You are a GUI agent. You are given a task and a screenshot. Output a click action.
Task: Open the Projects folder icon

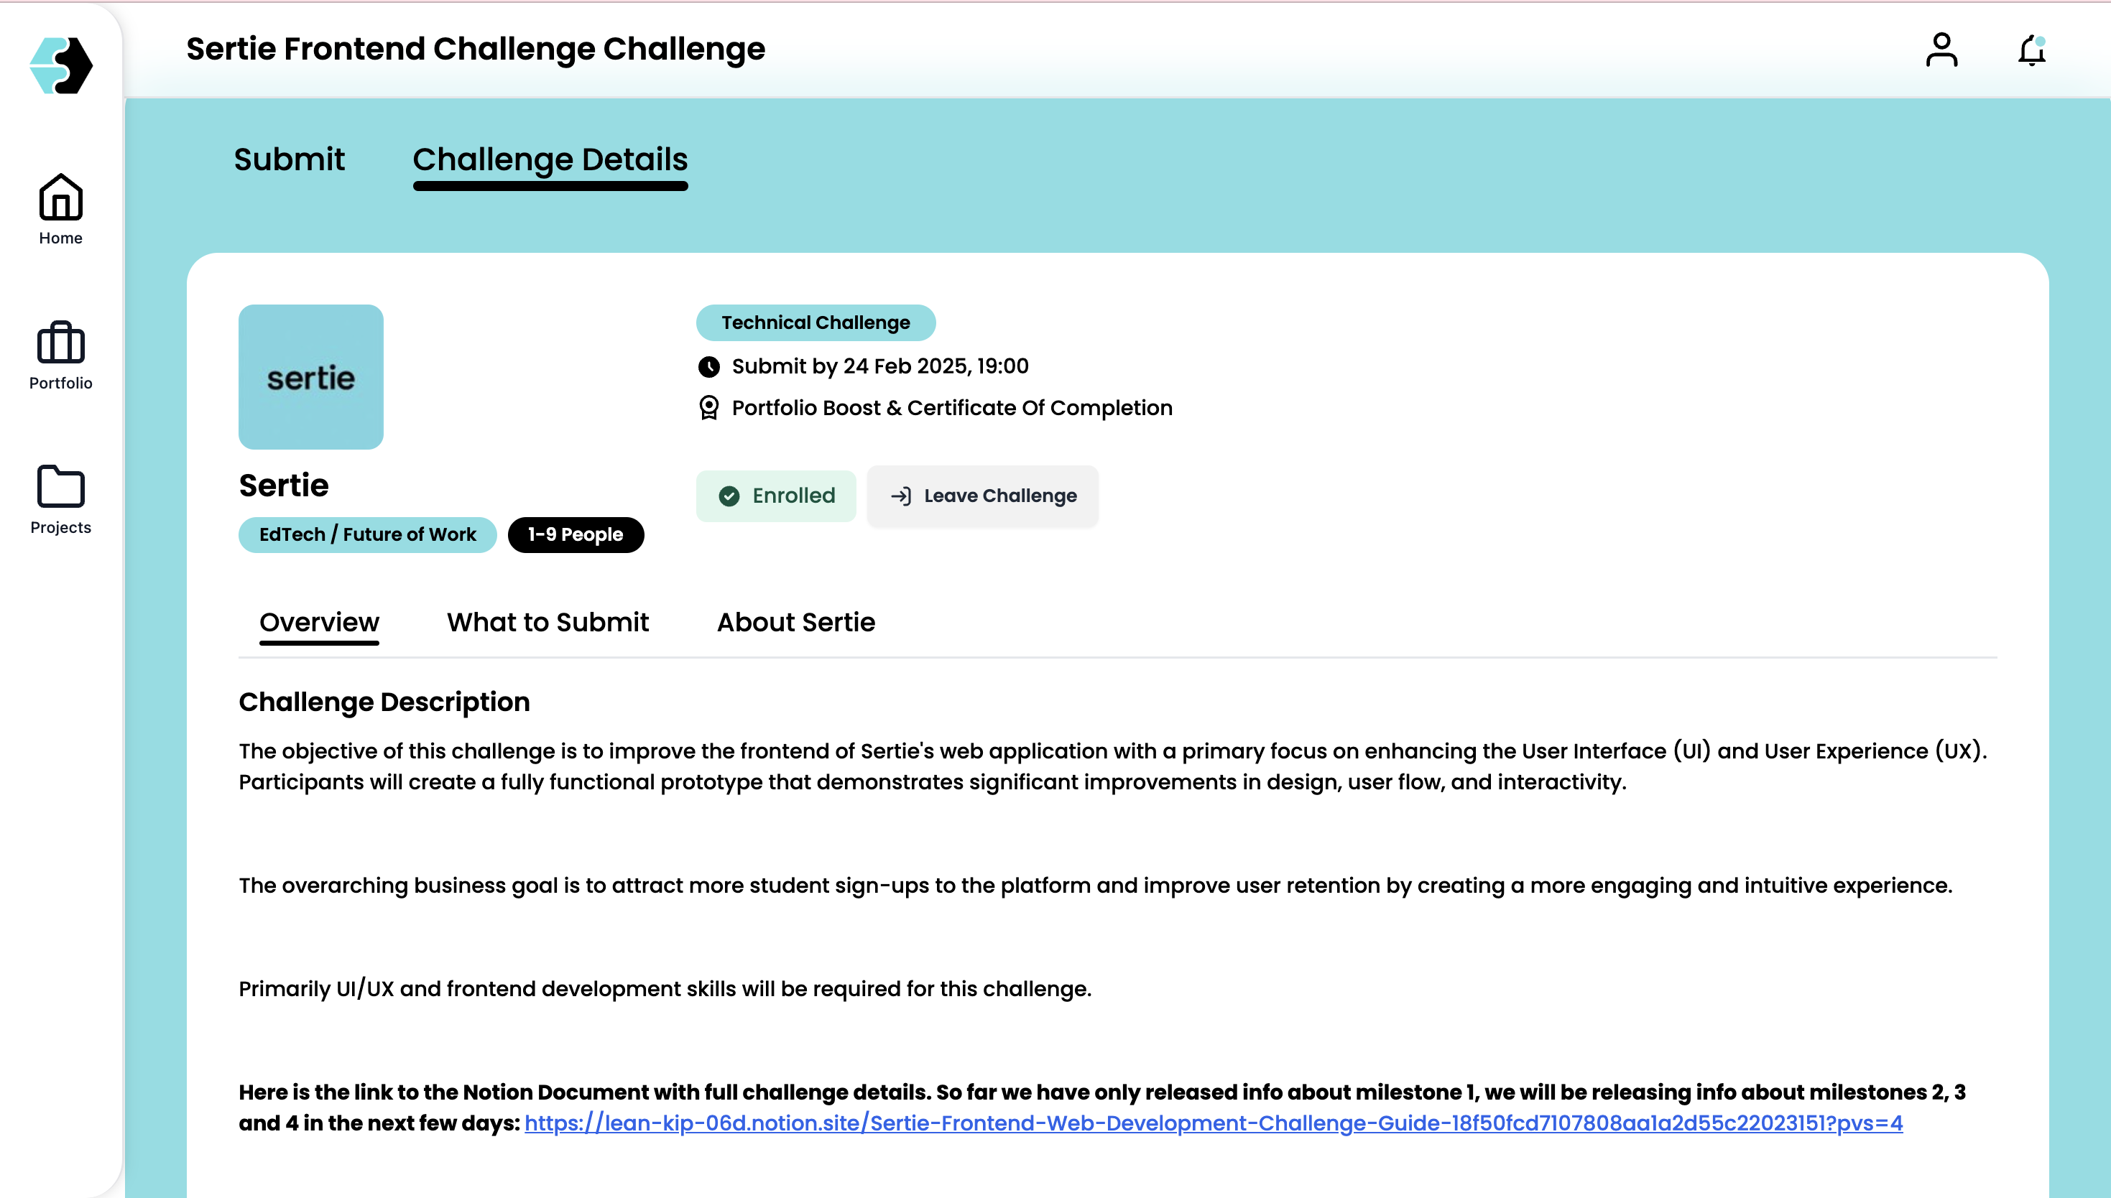pos(61,486)
